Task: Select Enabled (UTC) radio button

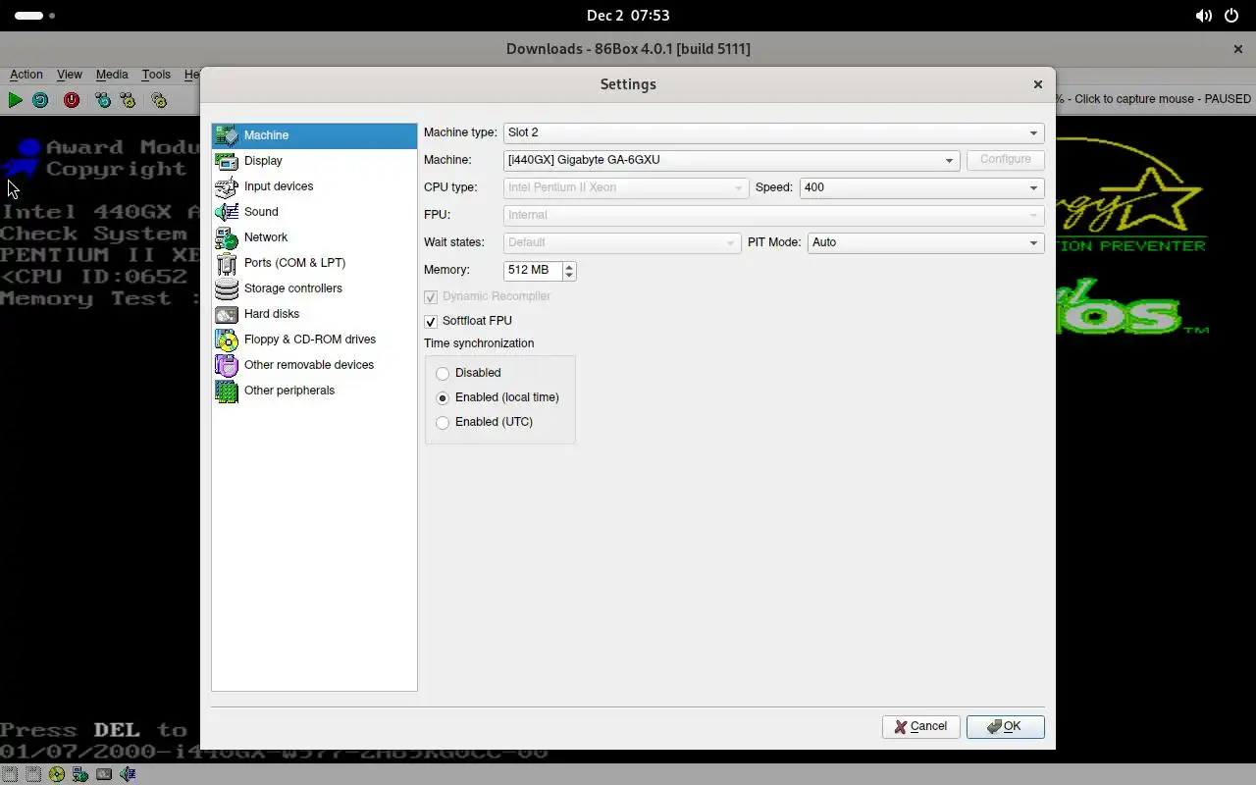Action: tap(443, 423)
